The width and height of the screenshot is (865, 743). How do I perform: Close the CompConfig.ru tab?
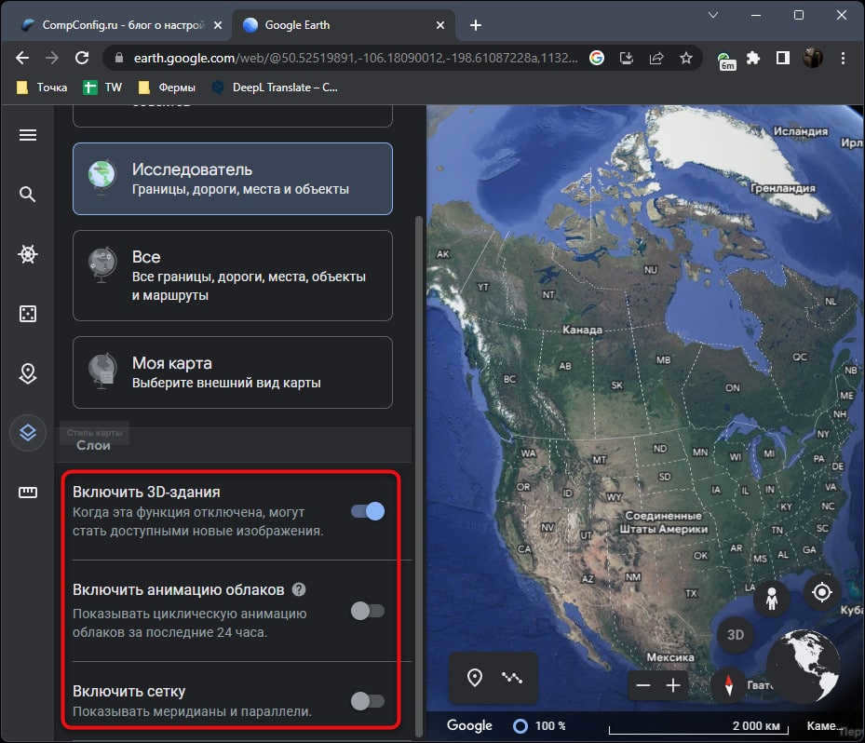(218, 25)
